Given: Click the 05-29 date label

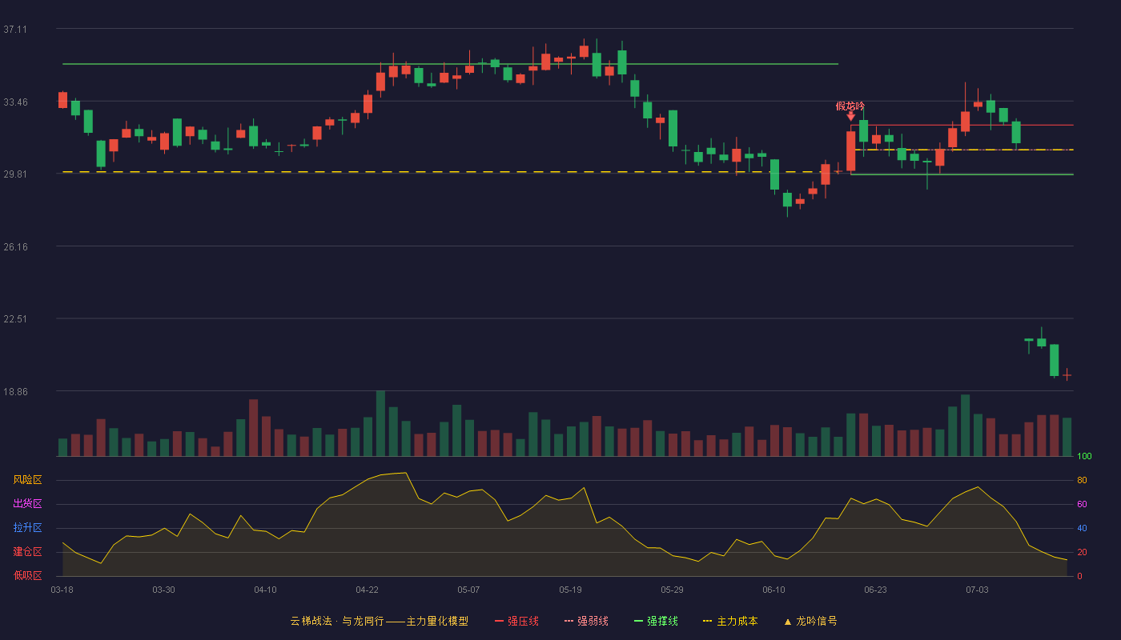Looking at the screenshot, I should pos(672,590).
